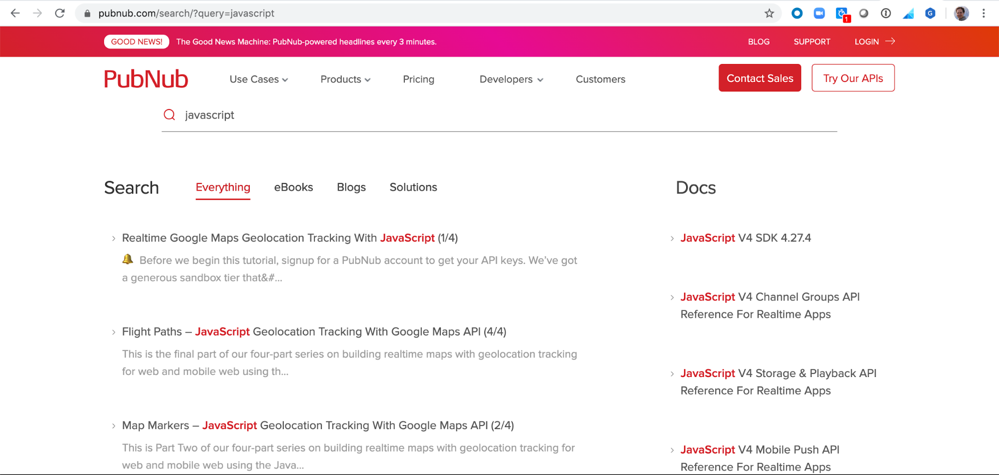
Task: Bookmark this page with the star icon
Action: point(769,13)
